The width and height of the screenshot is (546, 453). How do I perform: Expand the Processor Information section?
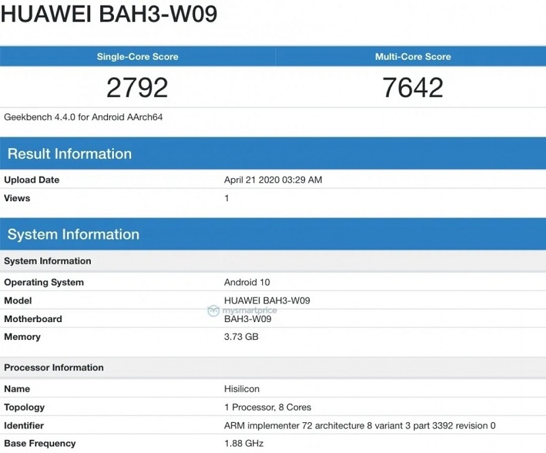[x=53, y=367]
